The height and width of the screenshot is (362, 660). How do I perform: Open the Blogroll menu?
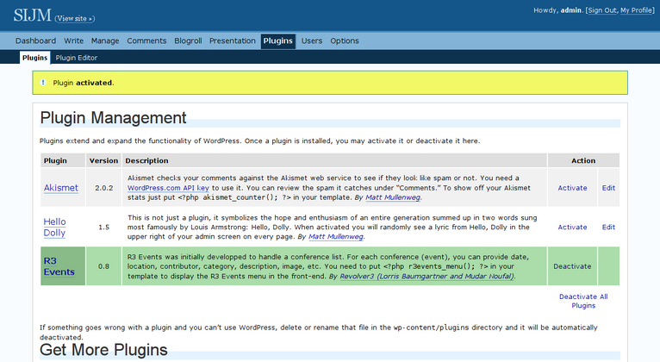188,41
